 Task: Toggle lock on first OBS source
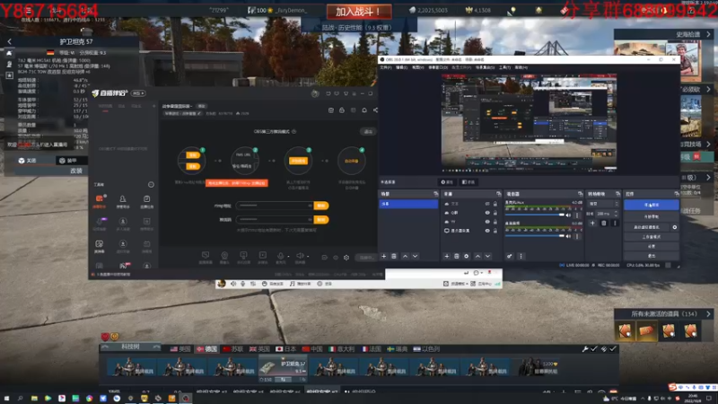pos(495,204)
